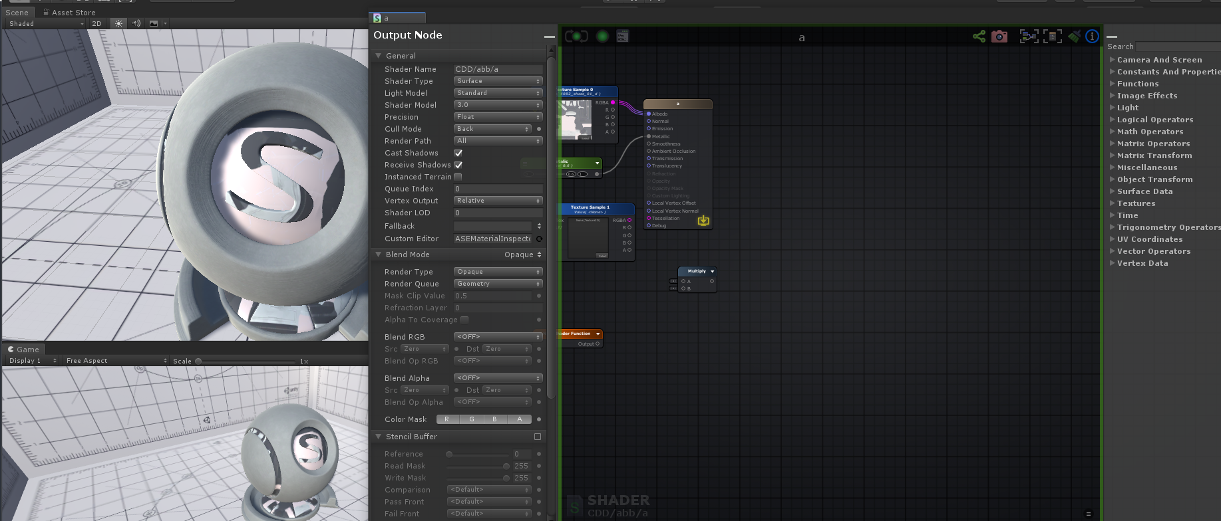The width and height of the screenshot is (1221, 521).
Task: Take a canvas screenshot with camera icon
Action: 999,37
